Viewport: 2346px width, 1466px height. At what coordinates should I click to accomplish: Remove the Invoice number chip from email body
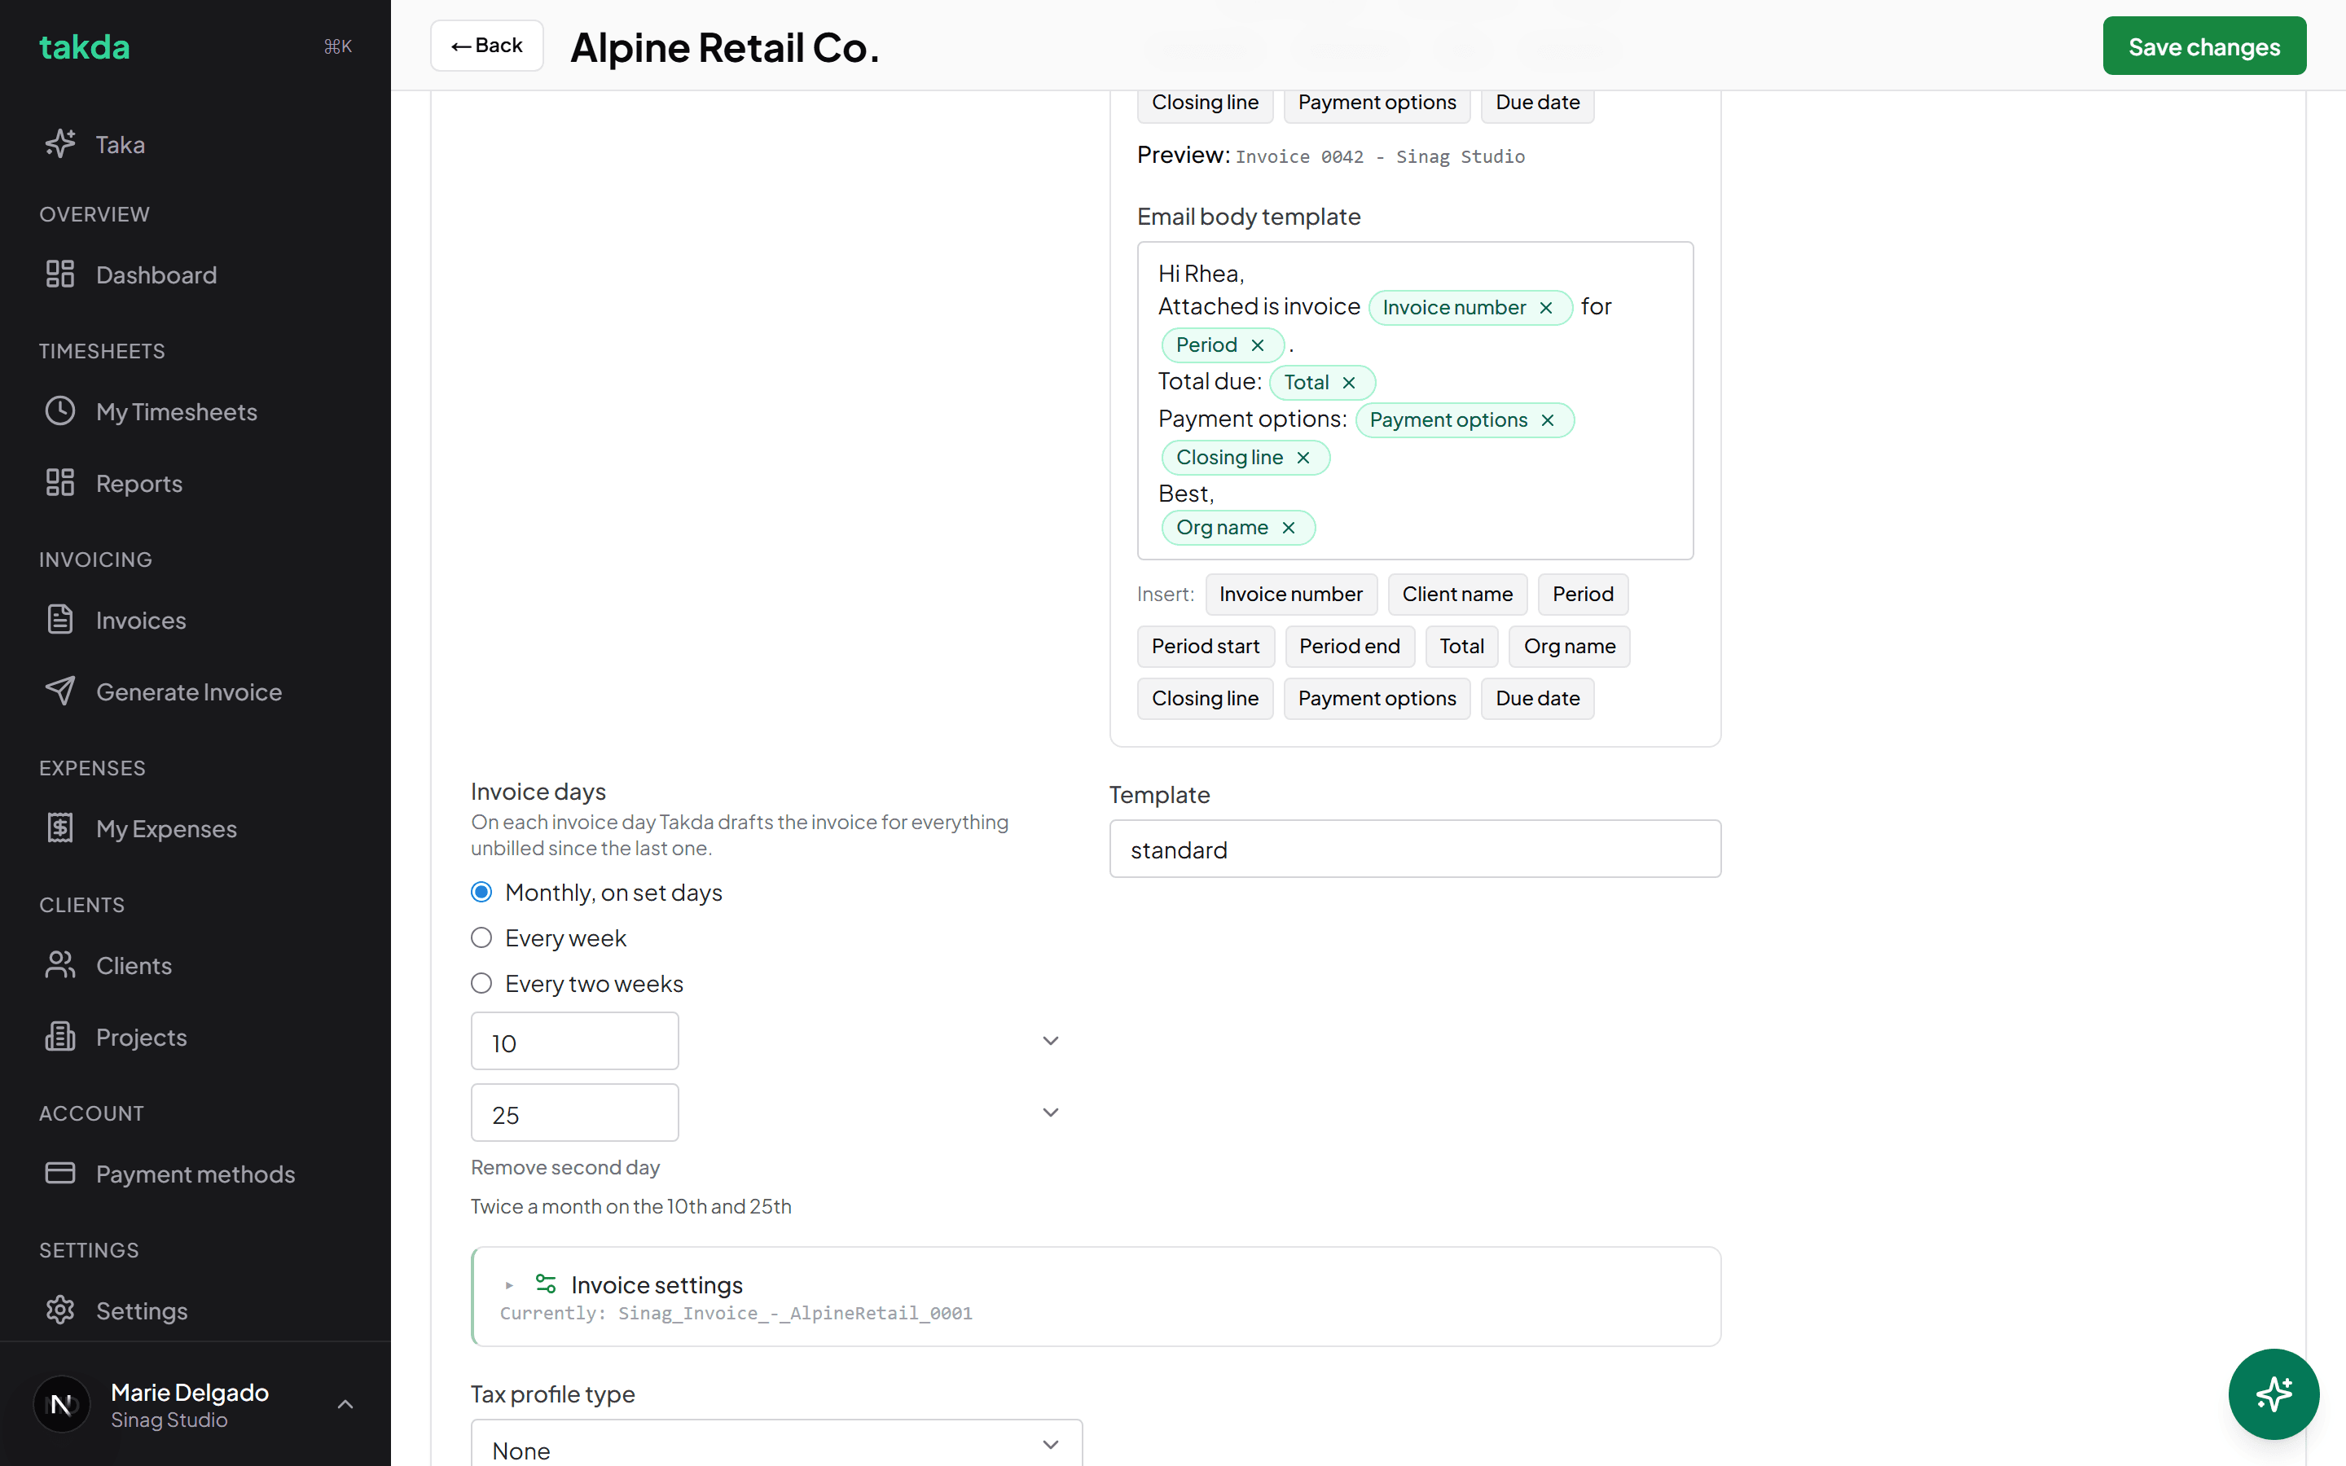1546,307
